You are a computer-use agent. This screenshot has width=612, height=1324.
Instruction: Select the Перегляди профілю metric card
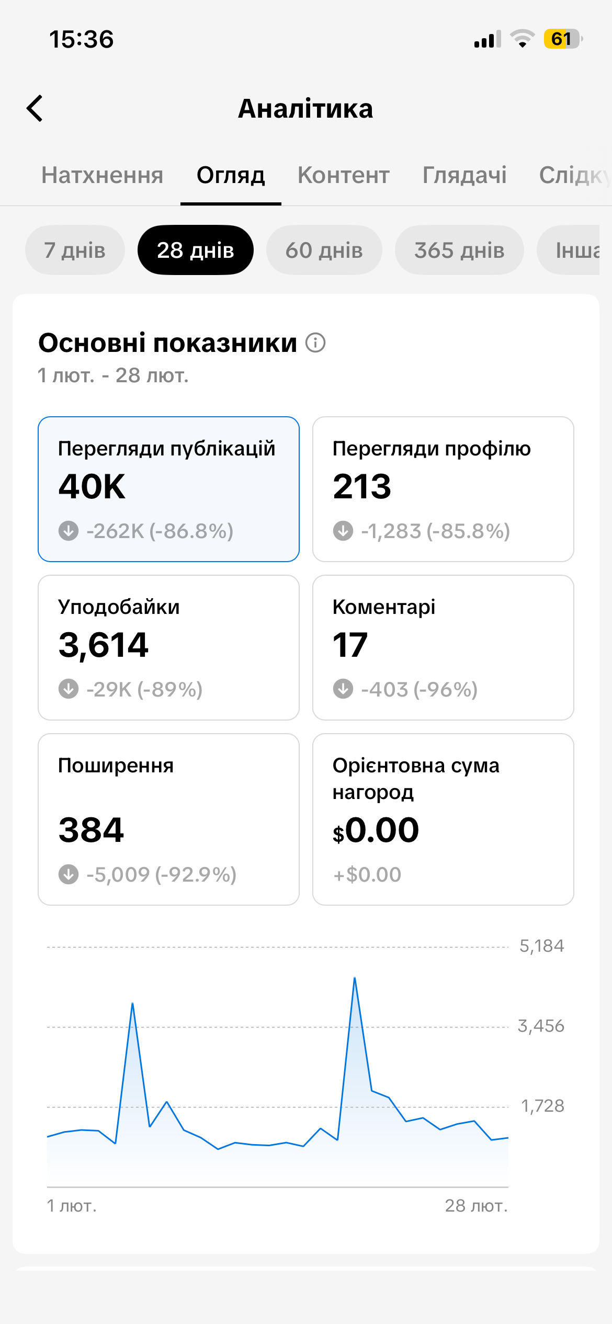pos(443,489)
